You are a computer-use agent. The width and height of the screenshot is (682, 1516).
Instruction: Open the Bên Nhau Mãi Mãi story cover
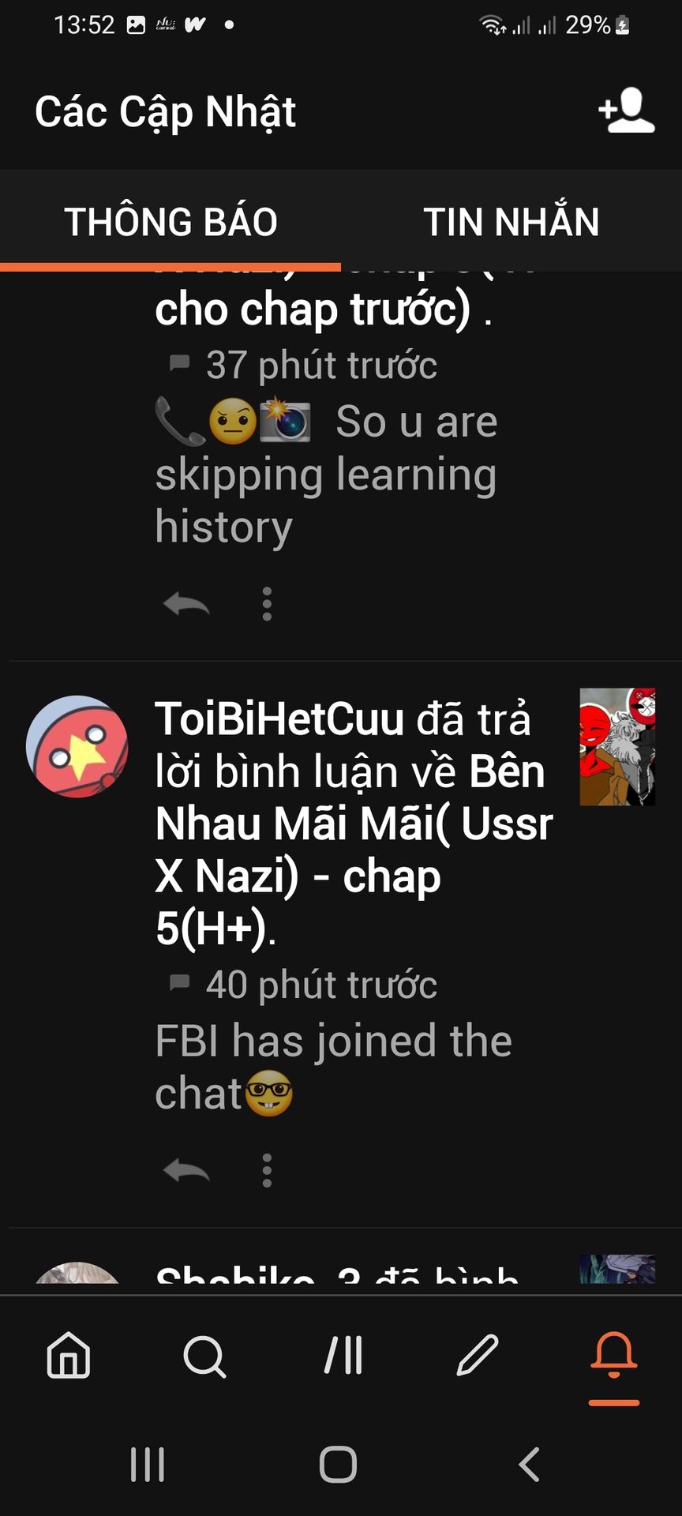pyautogui.click(x=617, y=746)
